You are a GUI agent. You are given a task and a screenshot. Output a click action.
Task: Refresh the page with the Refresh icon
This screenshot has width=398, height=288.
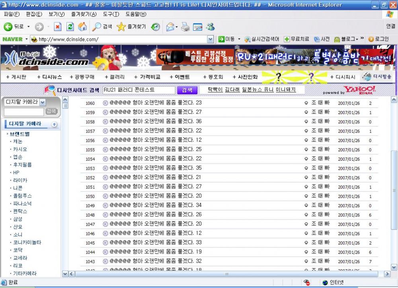tap(70, 27)
